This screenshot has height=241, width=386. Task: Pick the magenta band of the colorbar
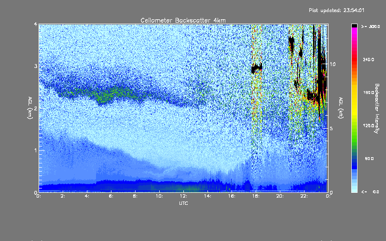[354, 31]
